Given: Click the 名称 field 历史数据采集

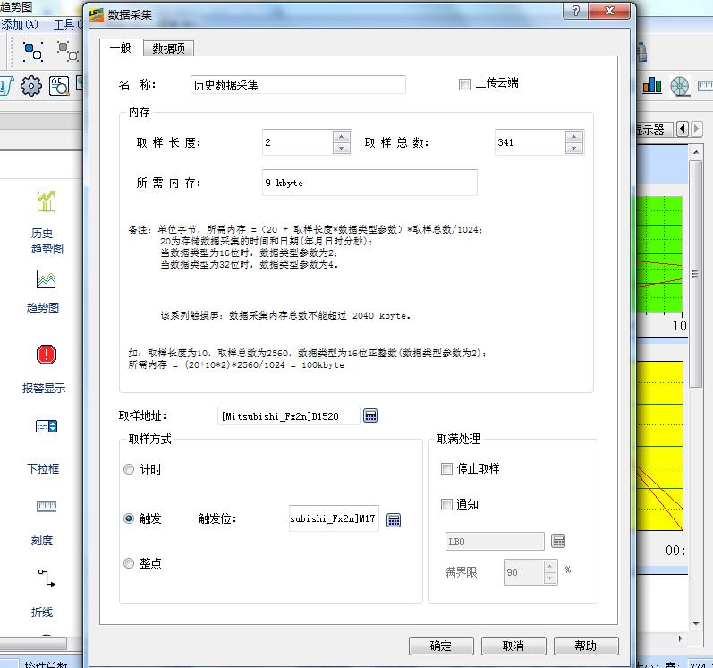Looking at the screenshot, I should [x=298, y=85].
